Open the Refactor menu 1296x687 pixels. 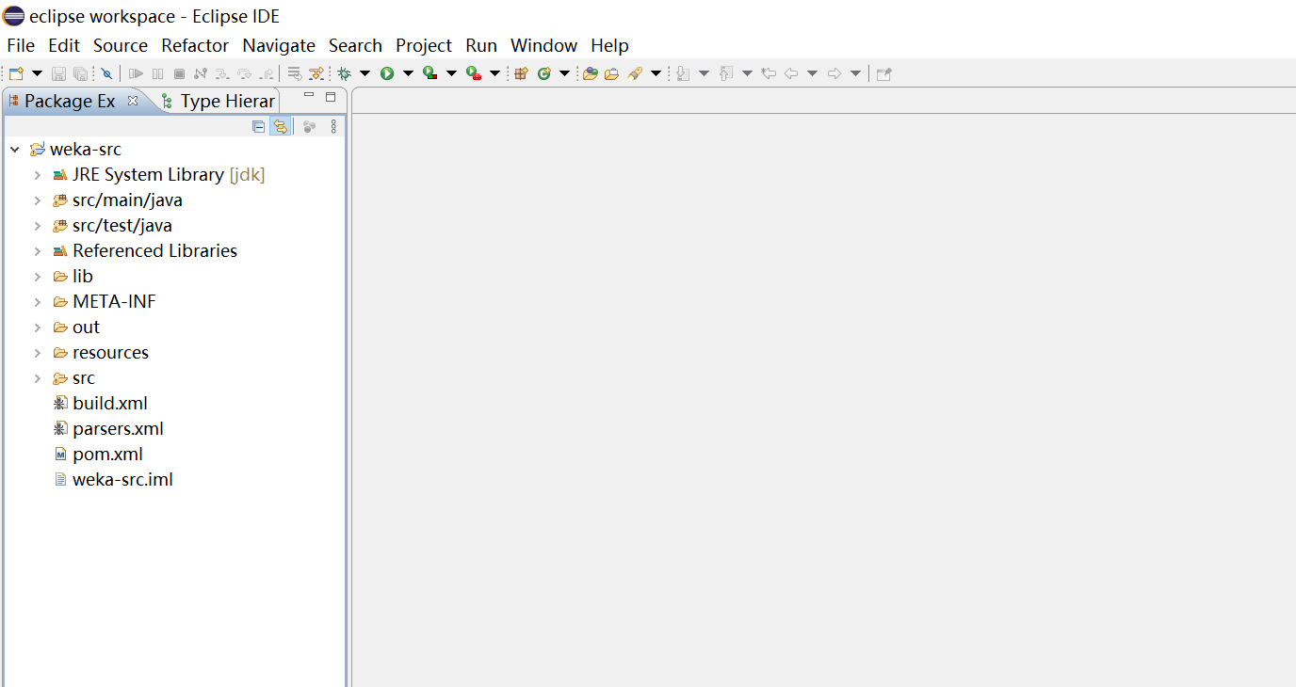click(x=195, y=45)
